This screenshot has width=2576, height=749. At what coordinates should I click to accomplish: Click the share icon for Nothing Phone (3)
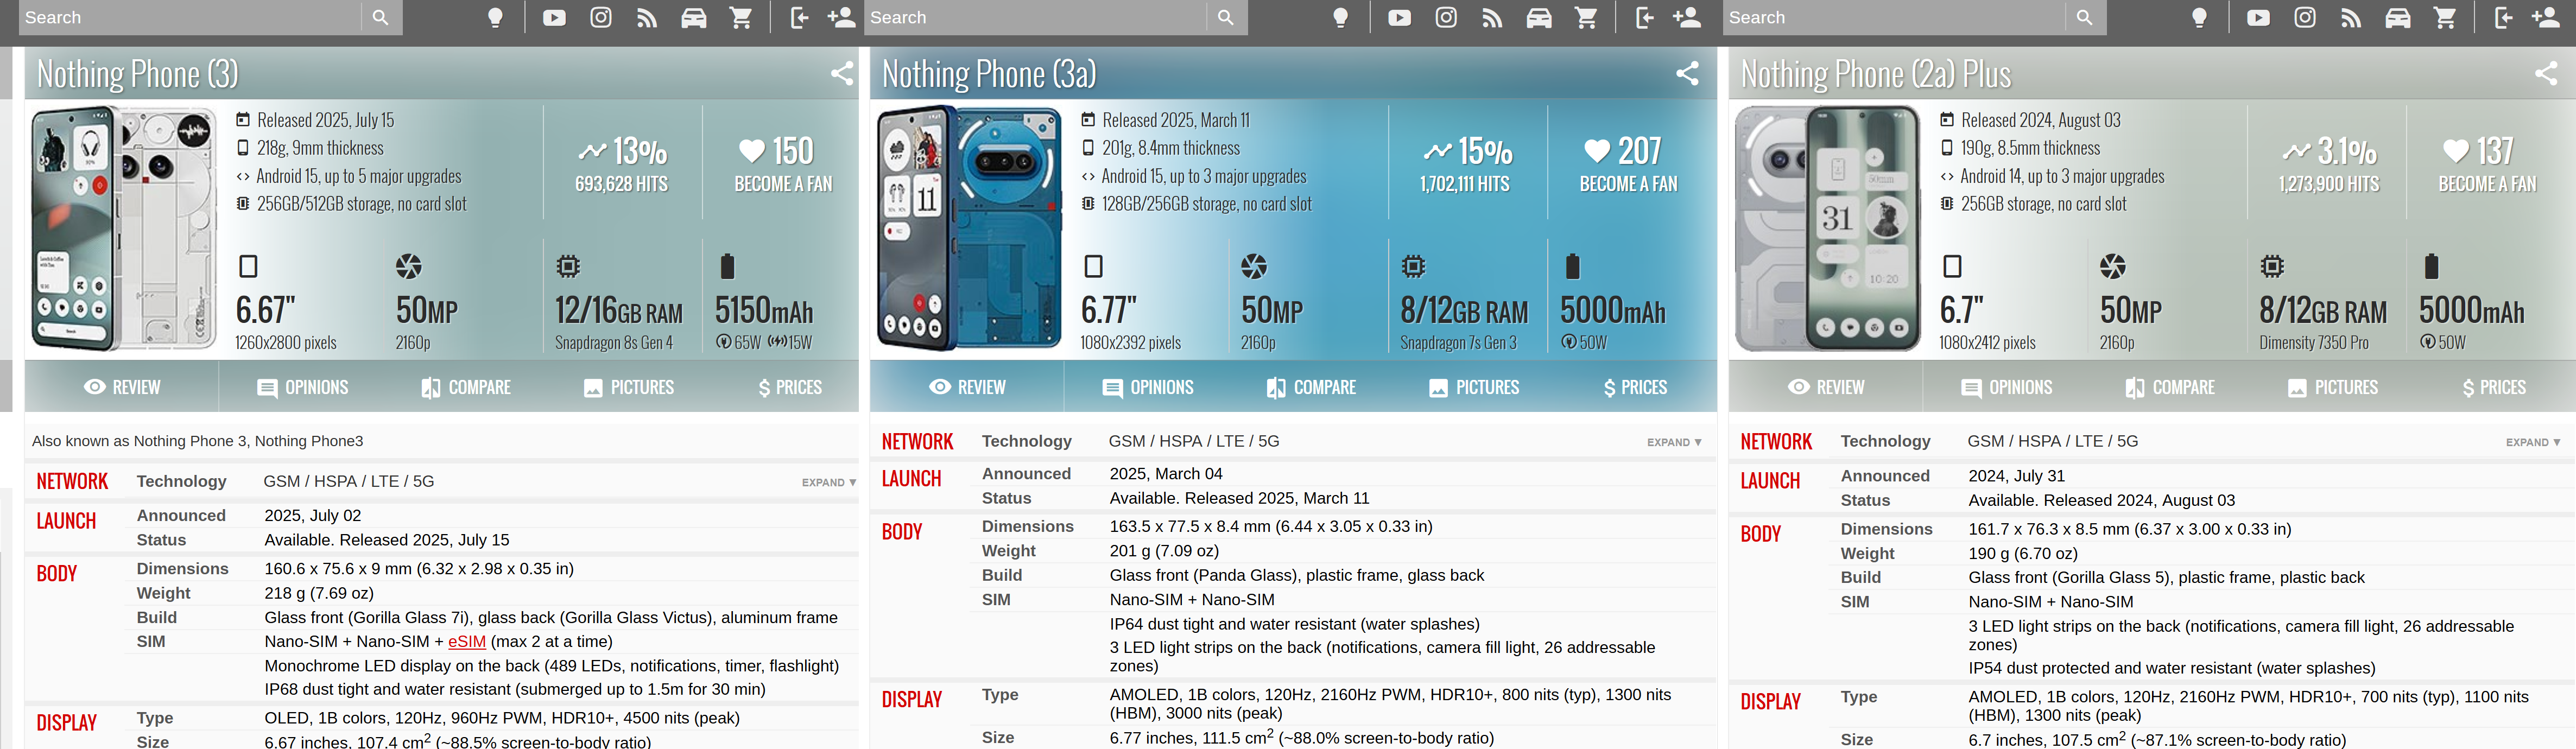pyautogui.click(x=842, y=73)
